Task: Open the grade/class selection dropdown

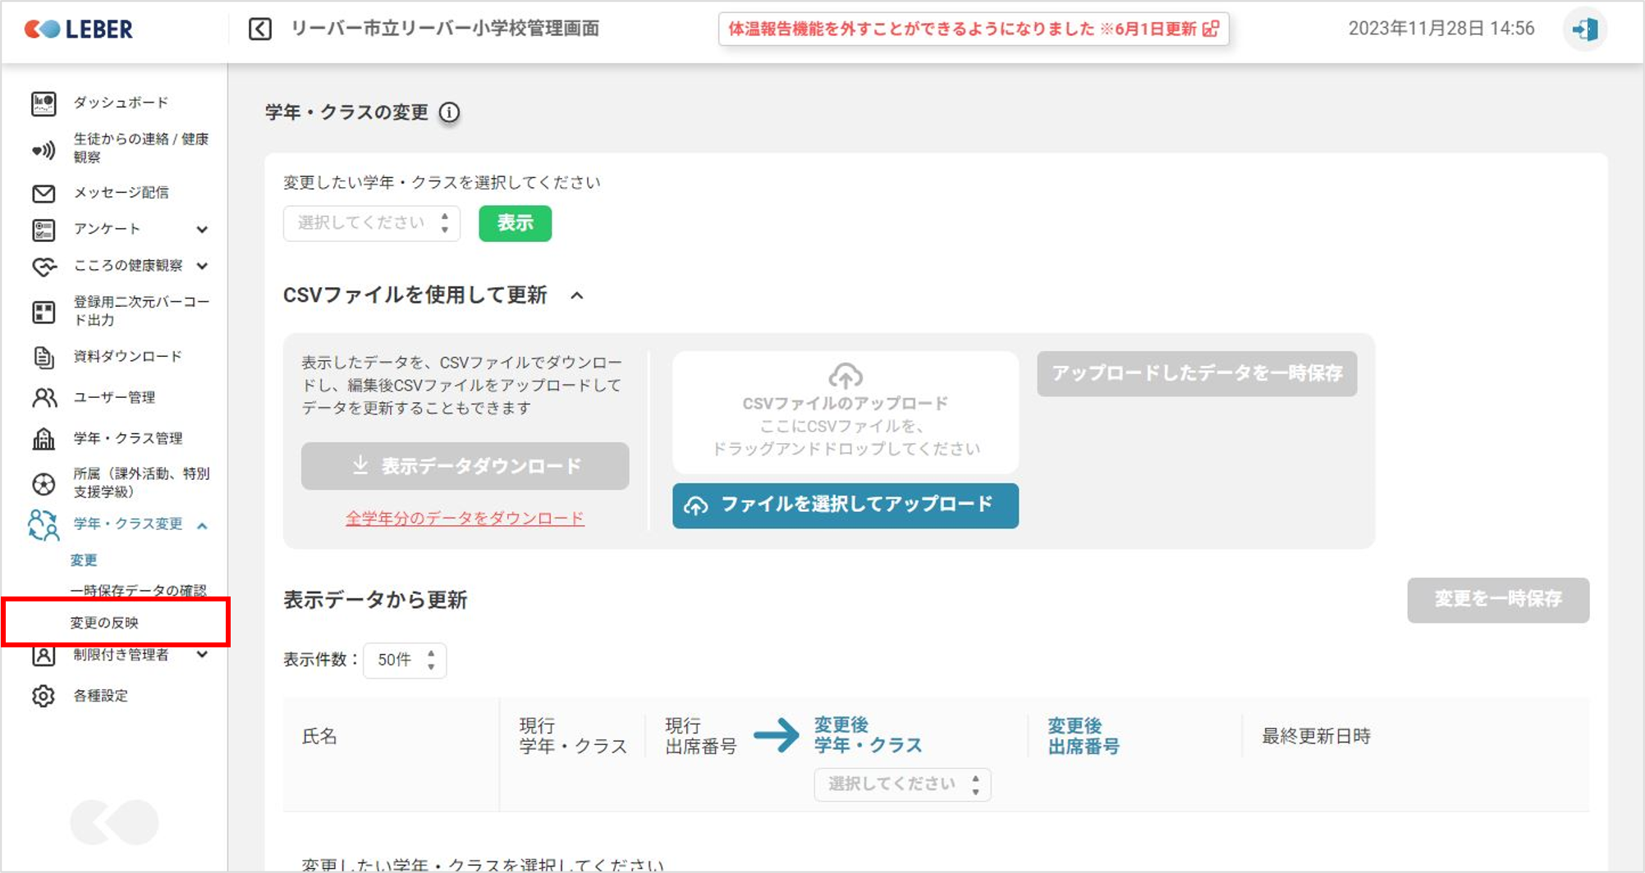Action: (372, 223)
